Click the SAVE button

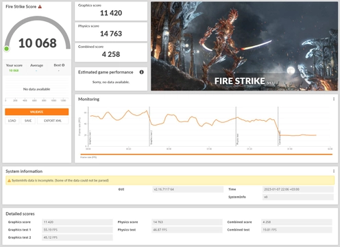pyautogui.click(x=28, y=121)
